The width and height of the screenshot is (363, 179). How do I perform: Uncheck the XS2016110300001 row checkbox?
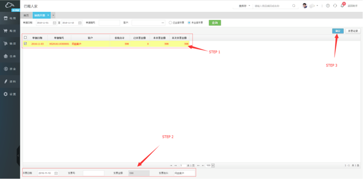point(25,44)
